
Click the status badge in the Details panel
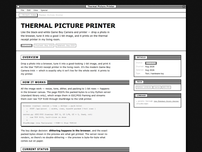pyautogui.click(x=151, y=63)
